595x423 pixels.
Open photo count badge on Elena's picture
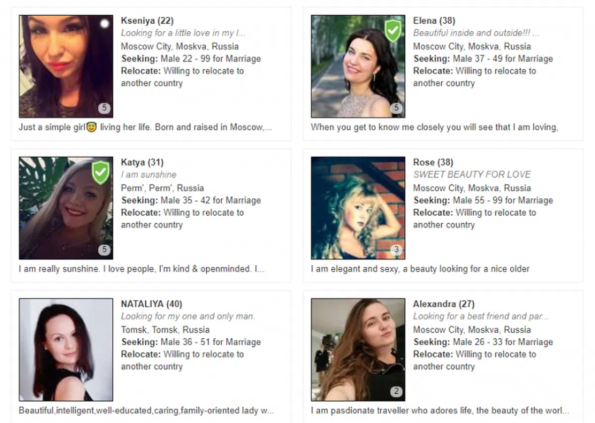pos(396,108)
